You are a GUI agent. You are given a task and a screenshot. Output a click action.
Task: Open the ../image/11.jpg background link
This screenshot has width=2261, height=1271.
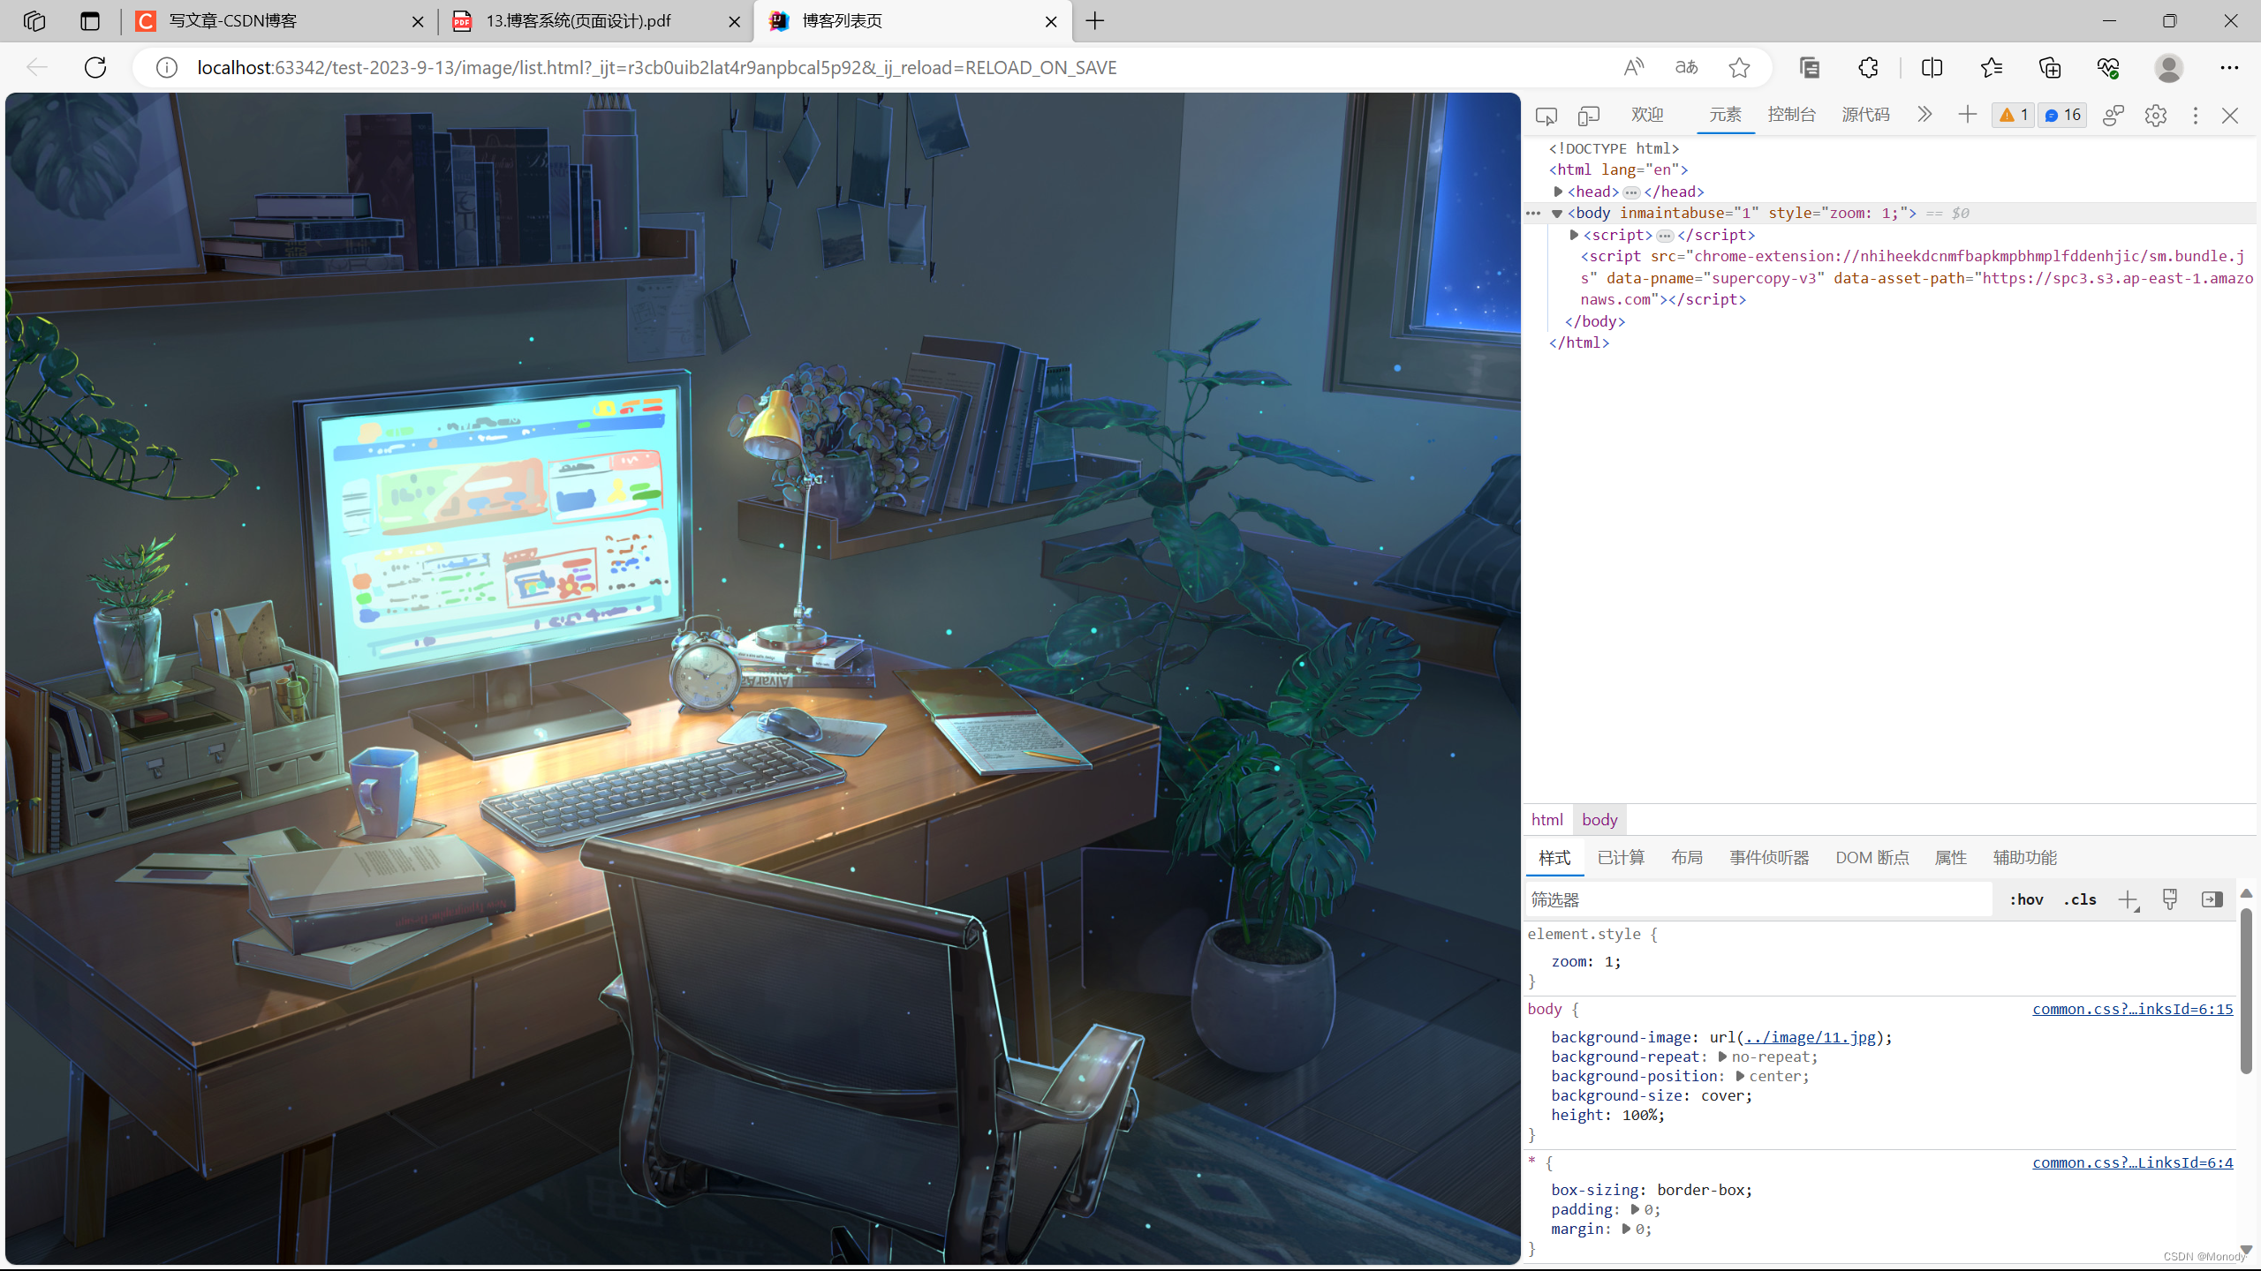[1810, 1037]
